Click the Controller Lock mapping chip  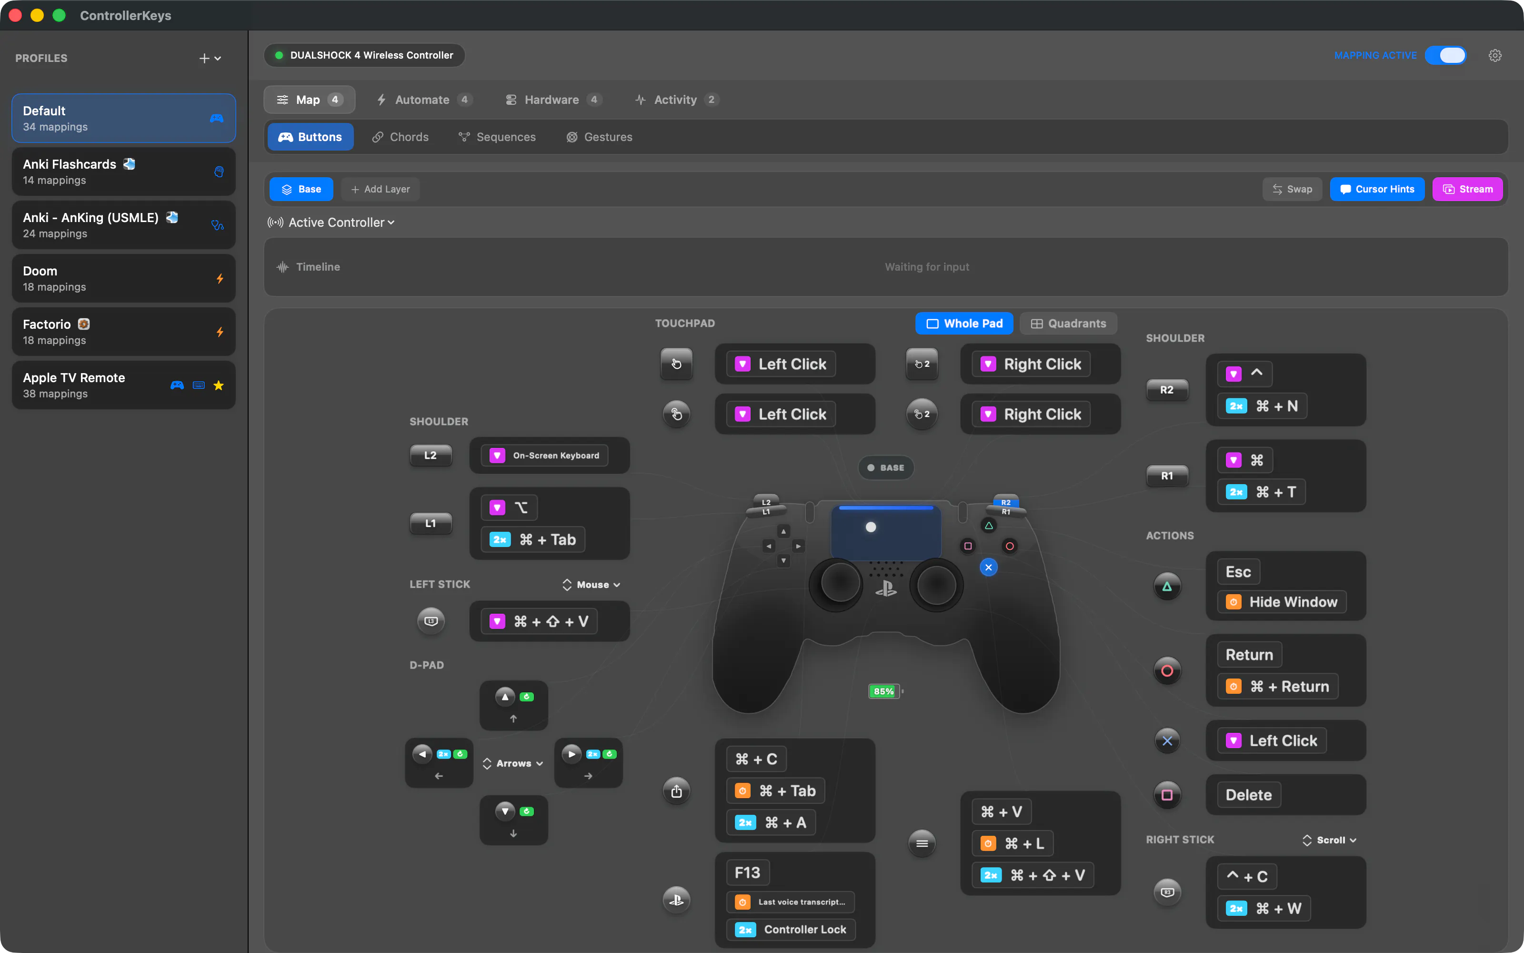coord(791,930)
